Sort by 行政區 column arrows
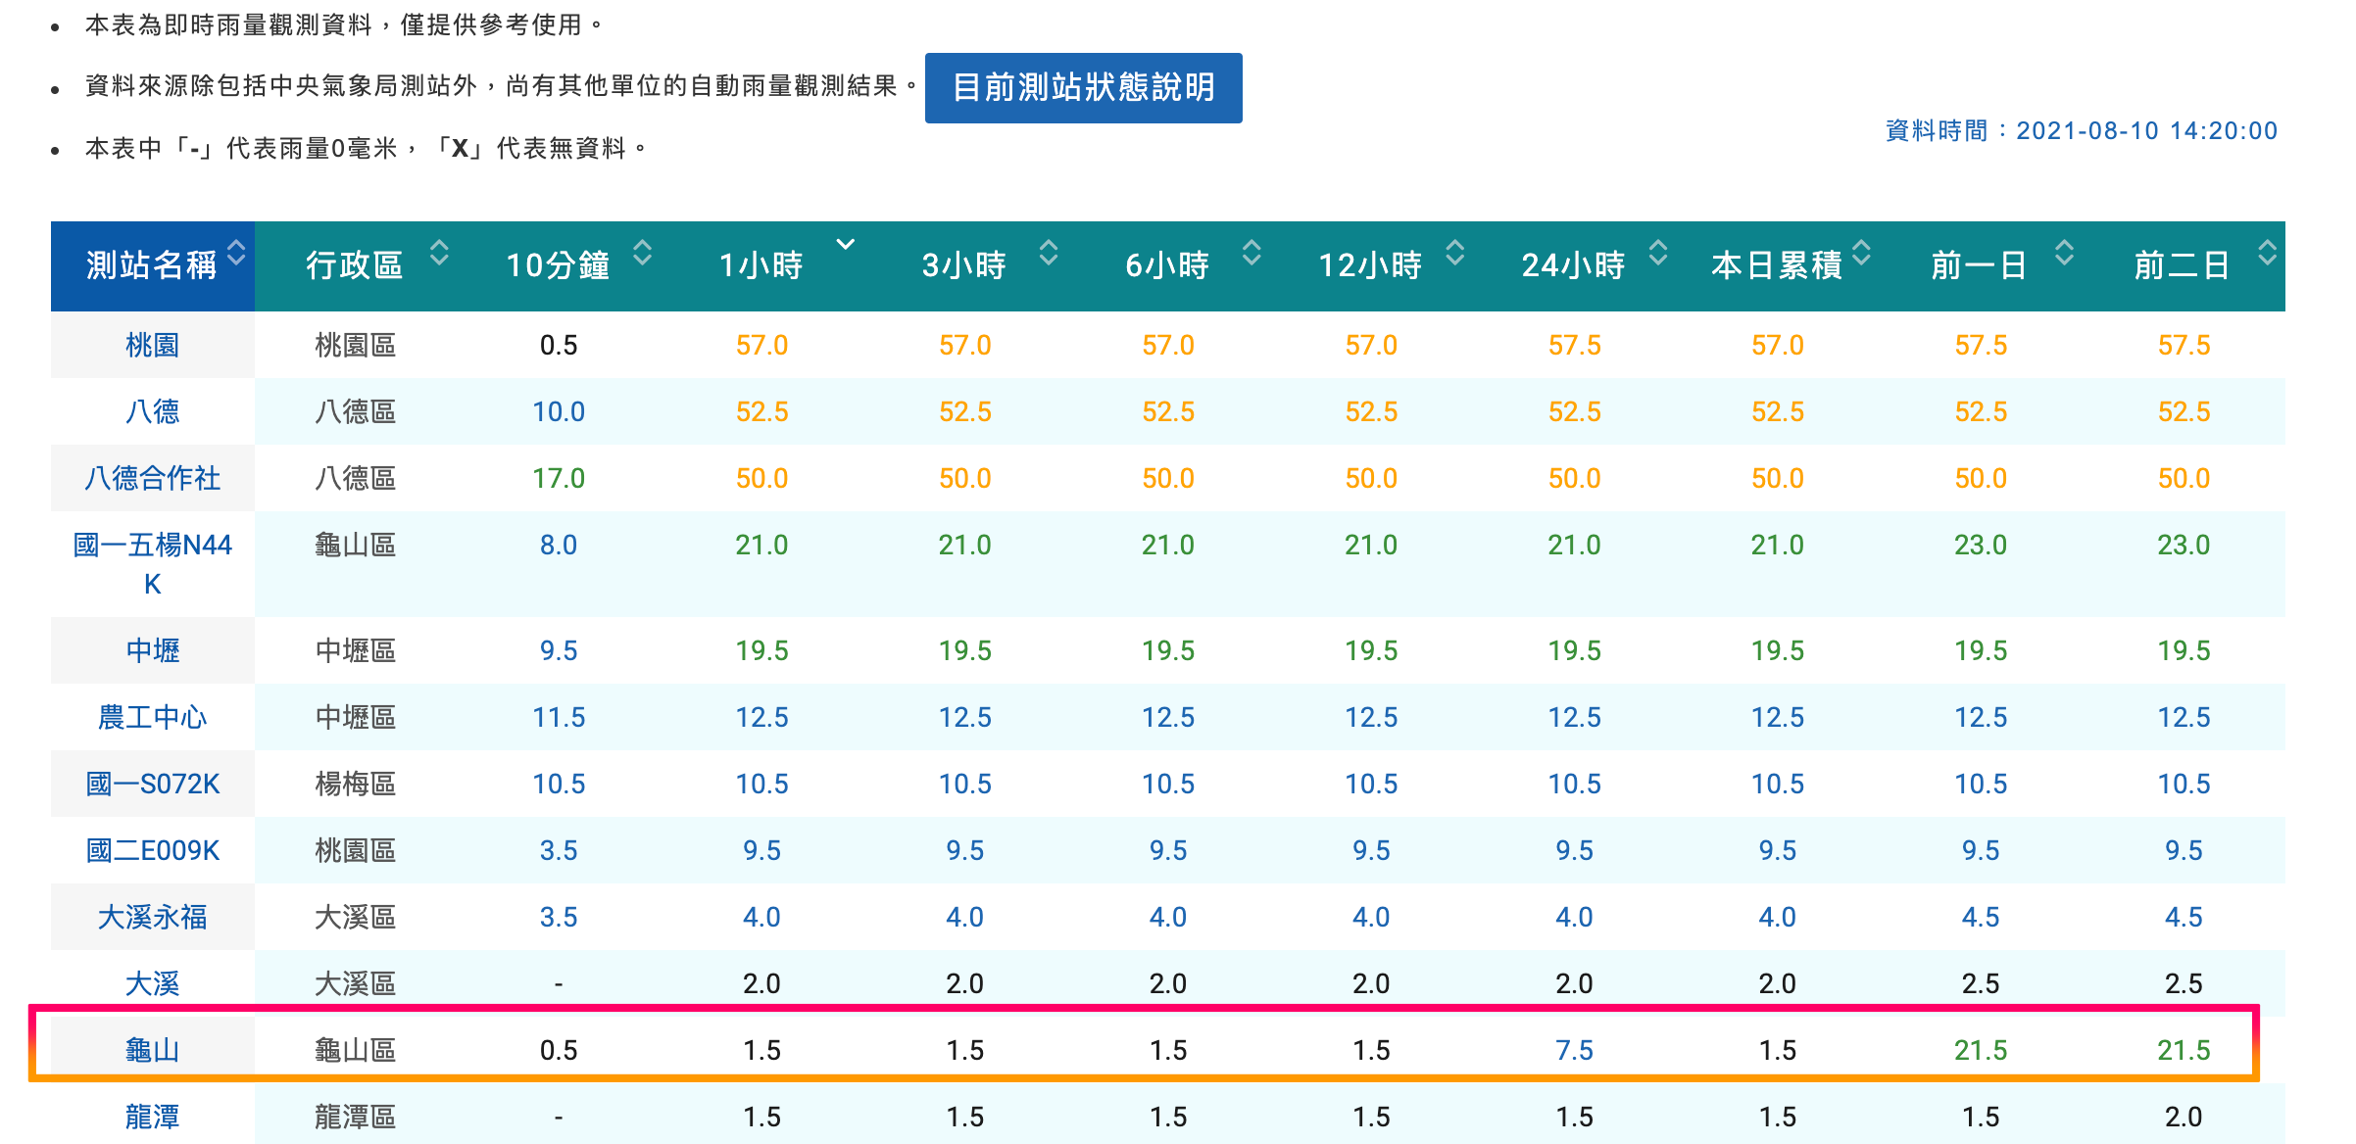Screen dimensions: 2356x1144 click(x=439, y=253)
